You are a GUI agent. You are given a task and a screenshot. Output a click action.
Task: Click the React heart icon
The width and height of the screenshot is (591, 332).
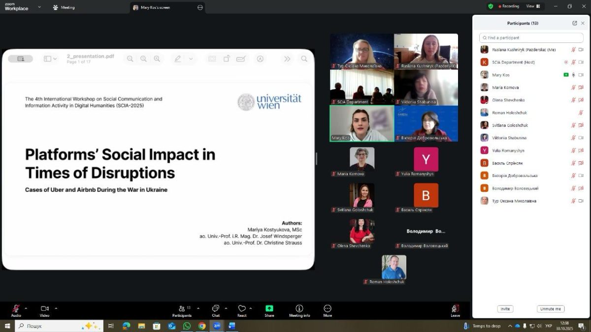pos(241,308)
